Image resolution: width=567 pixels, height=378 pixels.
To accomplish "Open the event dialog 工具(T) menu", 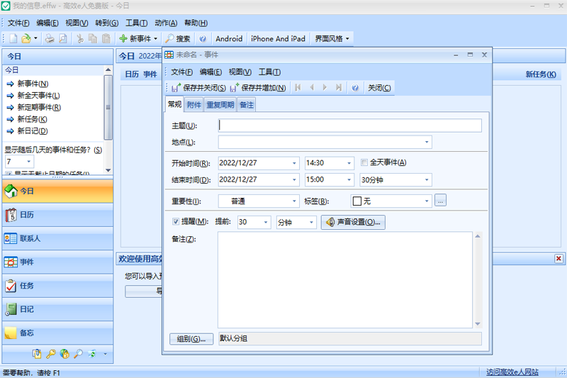I will click(x=269, y=72).
